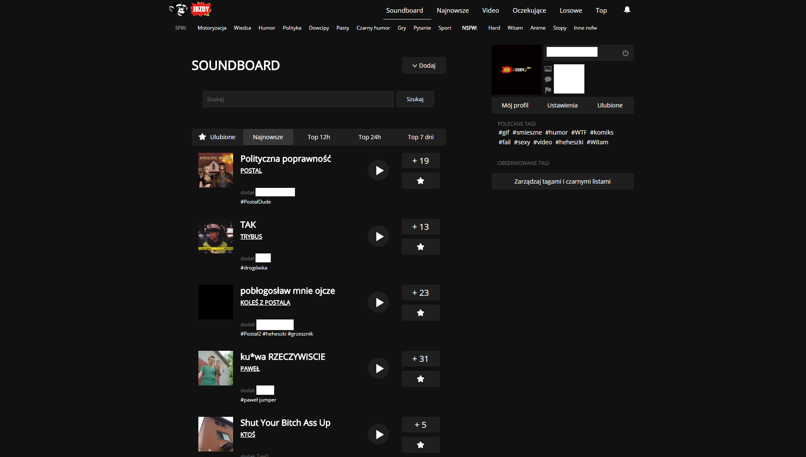The image size is (806, 457).
Task: Open the Losowe section
Action: [571, 10]
